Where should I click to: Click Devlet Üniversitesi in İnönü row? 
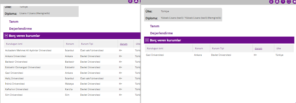point(90,84)
